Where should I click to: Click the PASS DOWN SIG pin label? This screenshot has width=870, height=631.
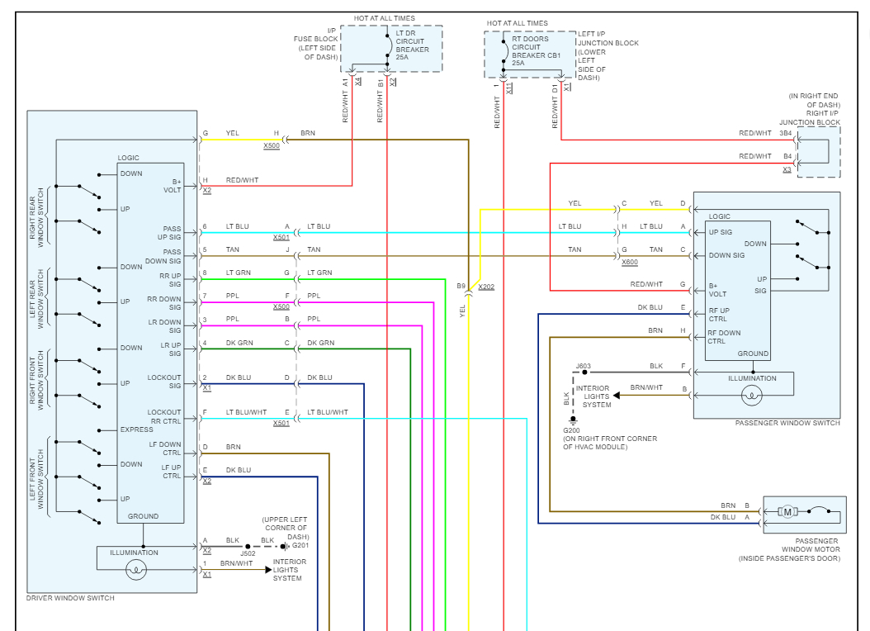tap(163, 256)
